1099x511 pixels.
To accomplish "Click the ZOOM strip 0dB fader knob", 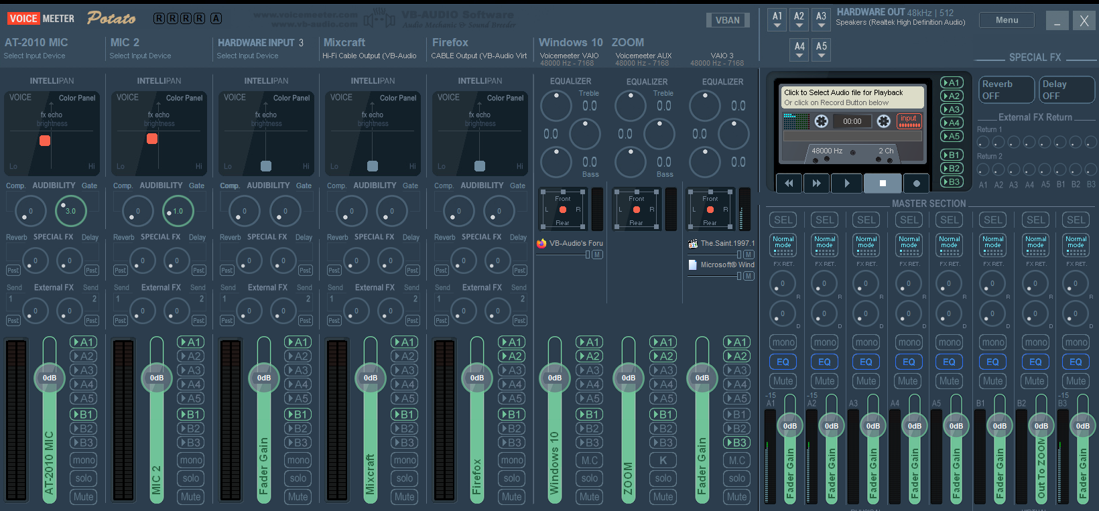I will click(x=629, y=378).
